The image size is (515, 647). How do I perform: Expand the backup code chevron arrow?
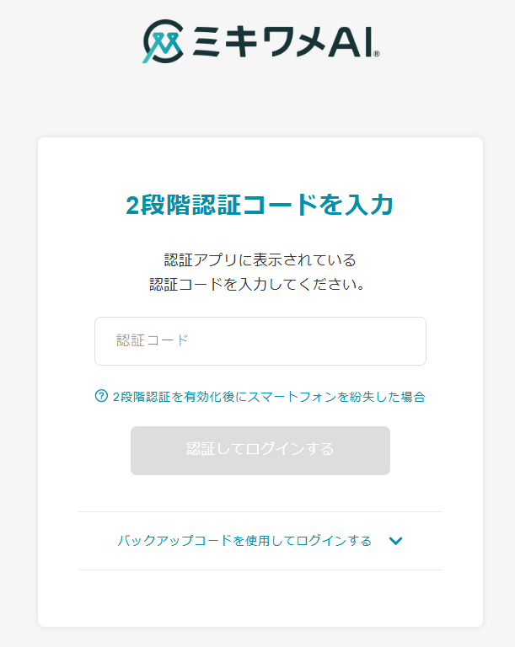click(x=396, y=541)
